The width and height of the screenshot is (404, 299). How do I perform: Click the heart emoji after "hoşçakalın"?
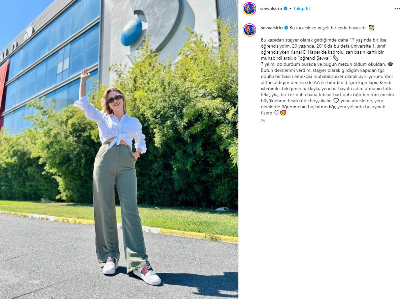point(336,101)
